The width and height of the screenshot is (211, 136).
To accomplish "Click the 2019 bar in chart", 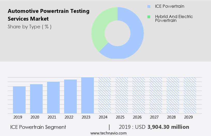I will pyautogui.click(x=19, y=100).
